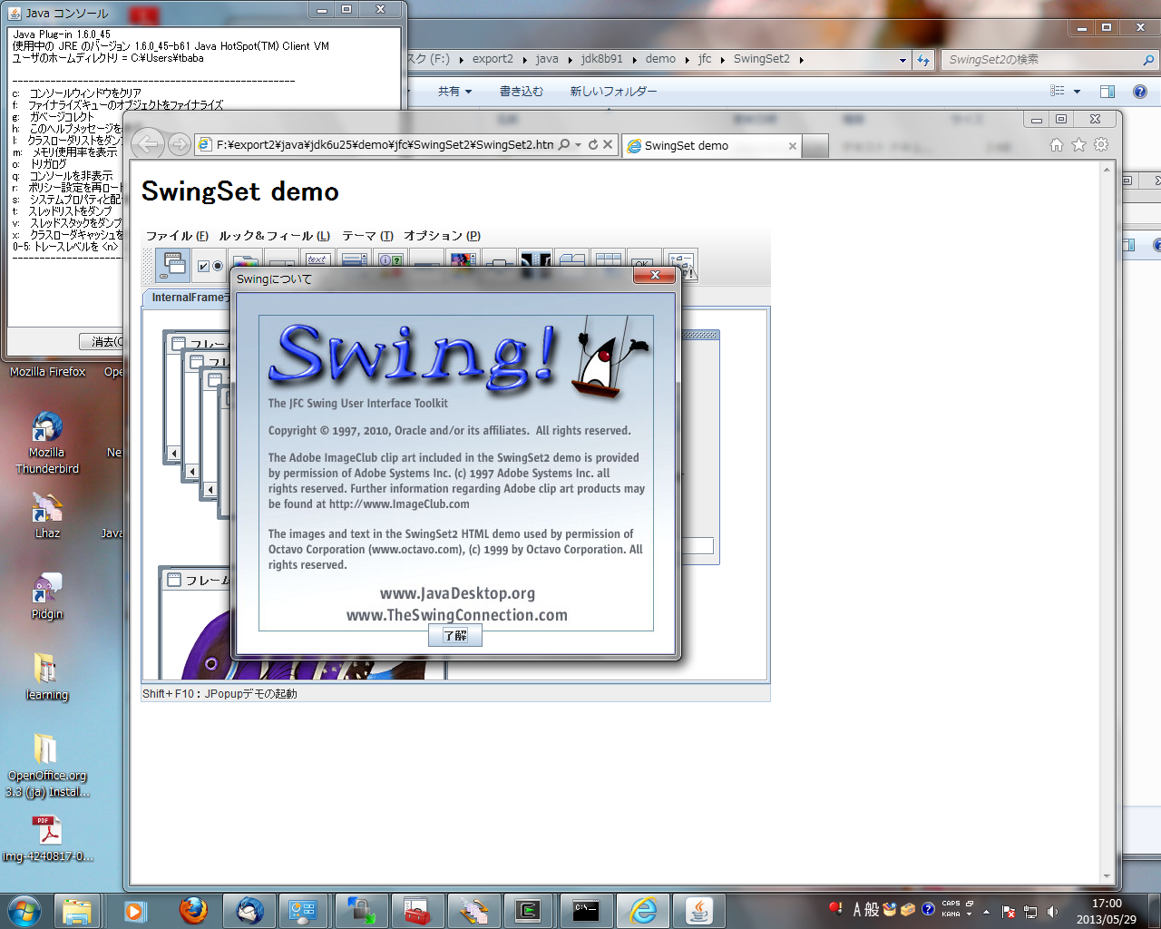Refresh the page in IE address bar

coord(593,145)
